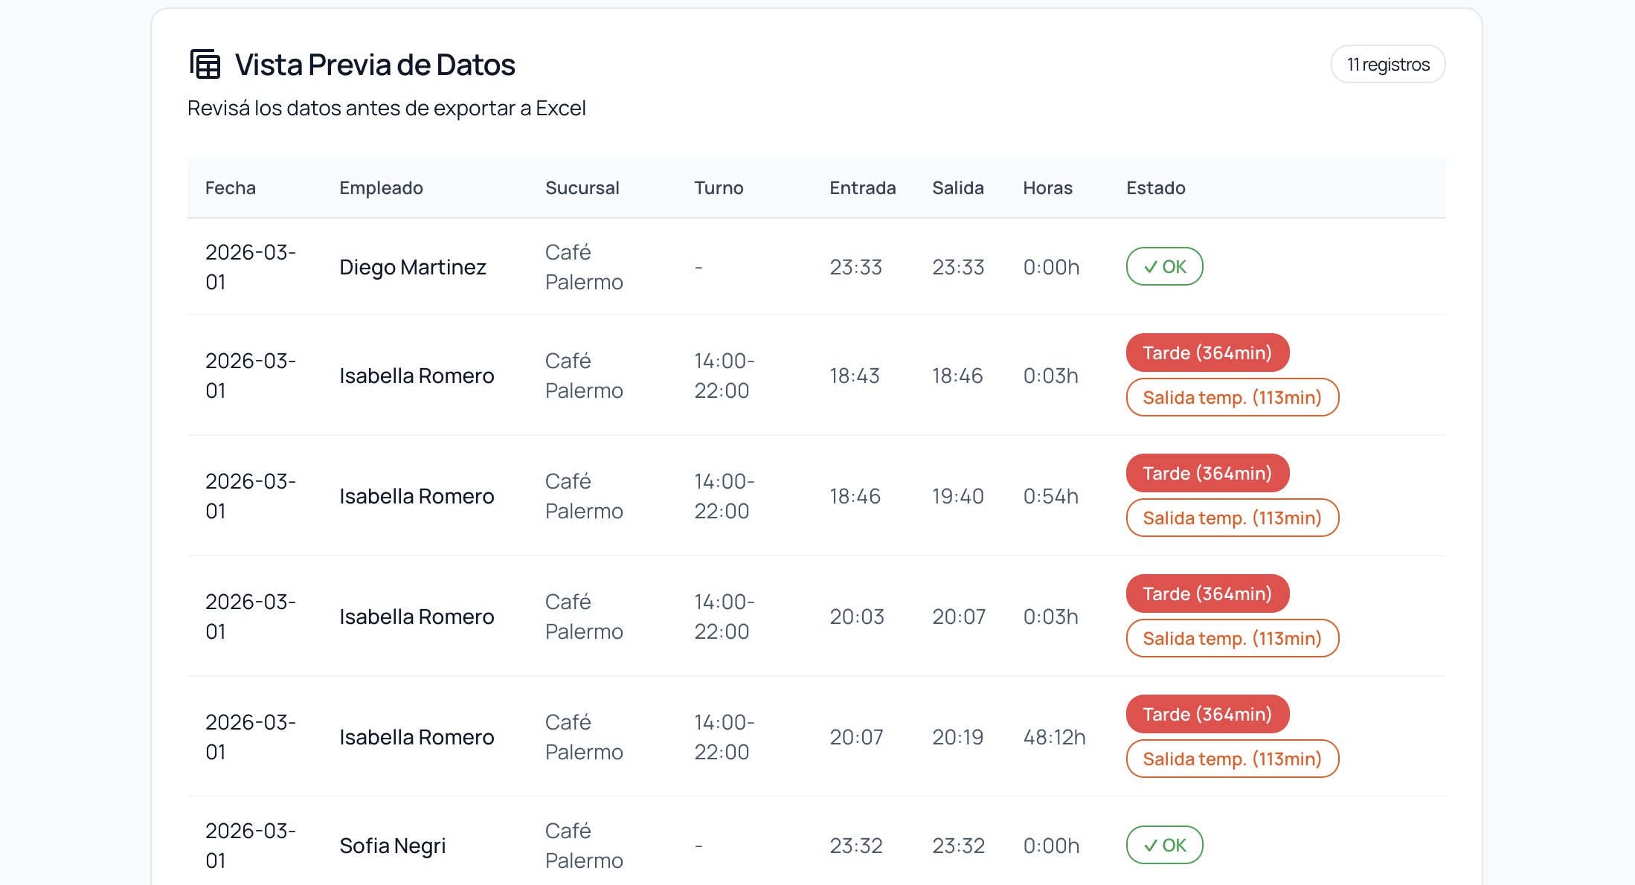Click shift 14:00-22:00 in the 20:07 entry row
Viewport: 1635px width, 885px height.
725,737
